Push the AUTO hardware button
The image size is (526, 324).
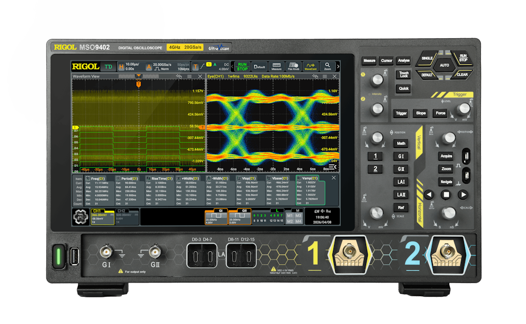[x=444, y=65]
